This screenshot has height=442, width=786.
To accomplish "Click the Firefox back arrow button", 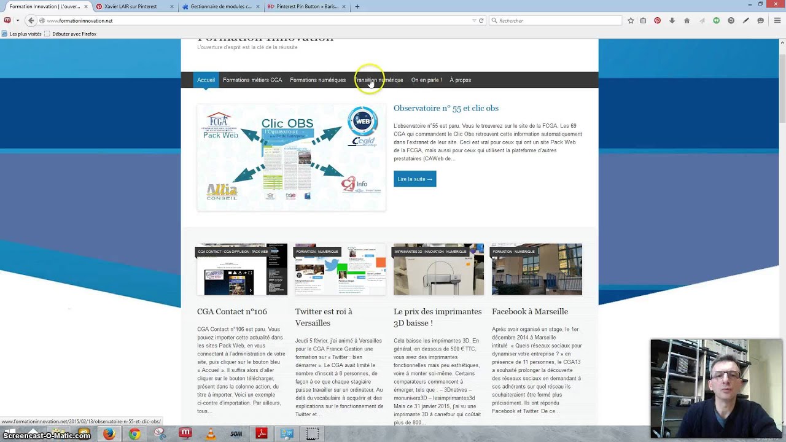I will (31, 20).
